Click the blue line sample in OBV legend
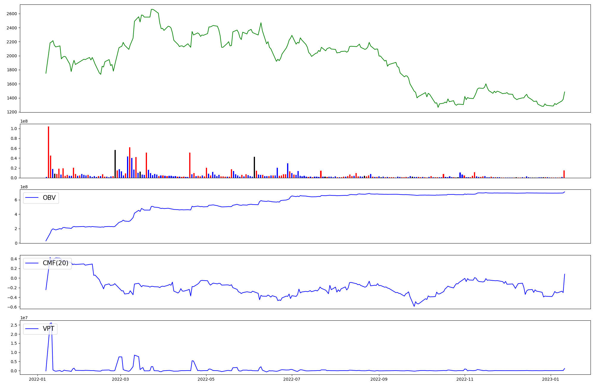This screenshot has height=386, width=595. (32, 198)
